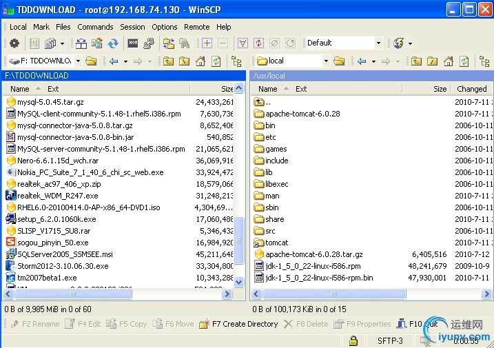Viewport: 494px width, 348px height.
Task: Open local directory browse folder icon
Action: tap(91, 61)
